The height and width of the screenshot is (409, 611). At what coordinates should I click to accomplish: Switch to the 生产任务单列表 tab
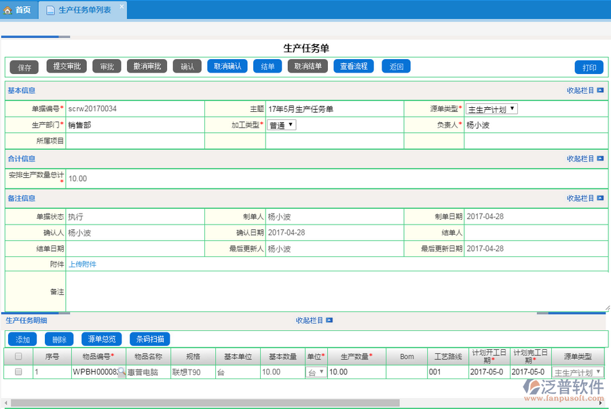pyautogui.click(x=84, y=10)
